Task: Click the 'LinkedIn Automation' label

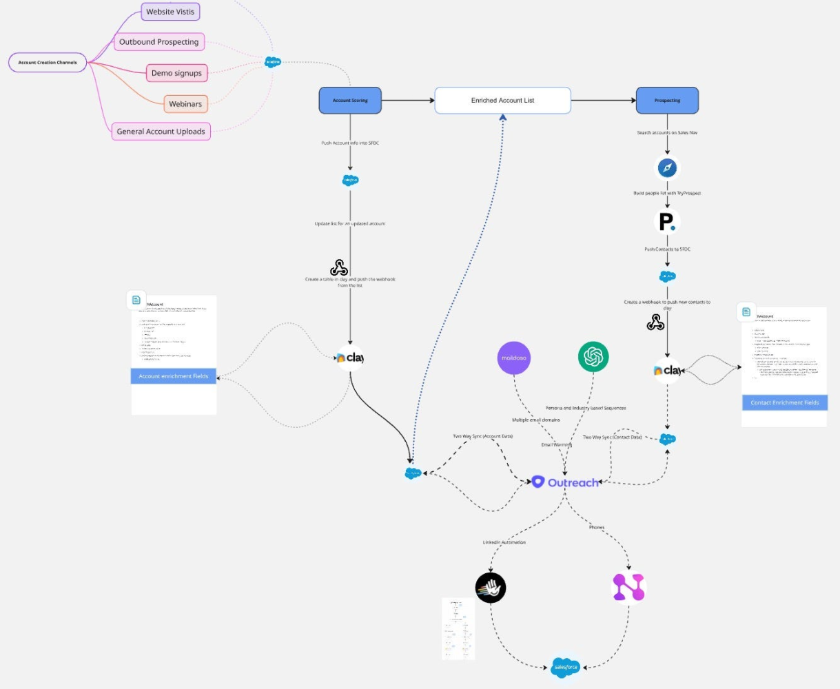Action: tap(504, 542)
